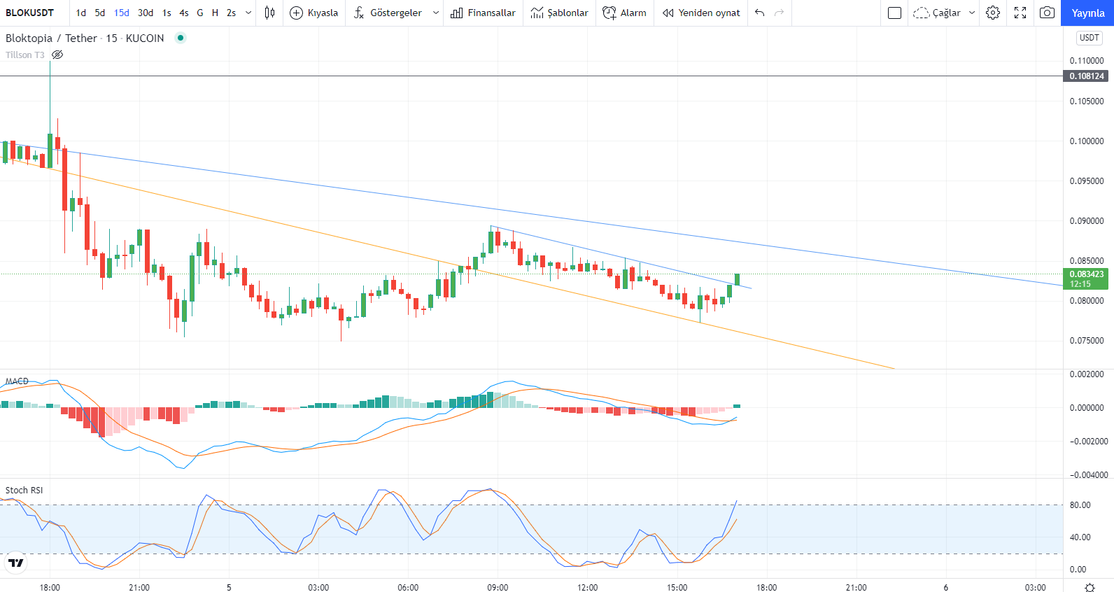
Task: Open the chart layout selector square
Action: coord(894,13)
